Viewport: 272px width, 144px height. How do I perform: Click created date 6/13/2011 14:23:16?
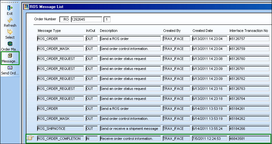(x=209, y=89)
